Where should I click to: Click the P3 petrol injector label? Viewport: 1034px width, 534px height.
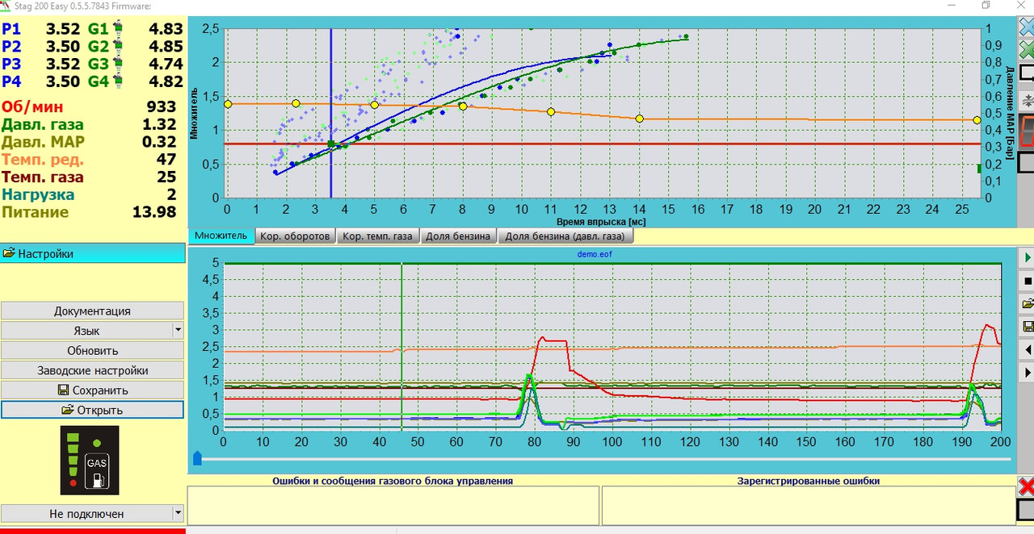12,64
